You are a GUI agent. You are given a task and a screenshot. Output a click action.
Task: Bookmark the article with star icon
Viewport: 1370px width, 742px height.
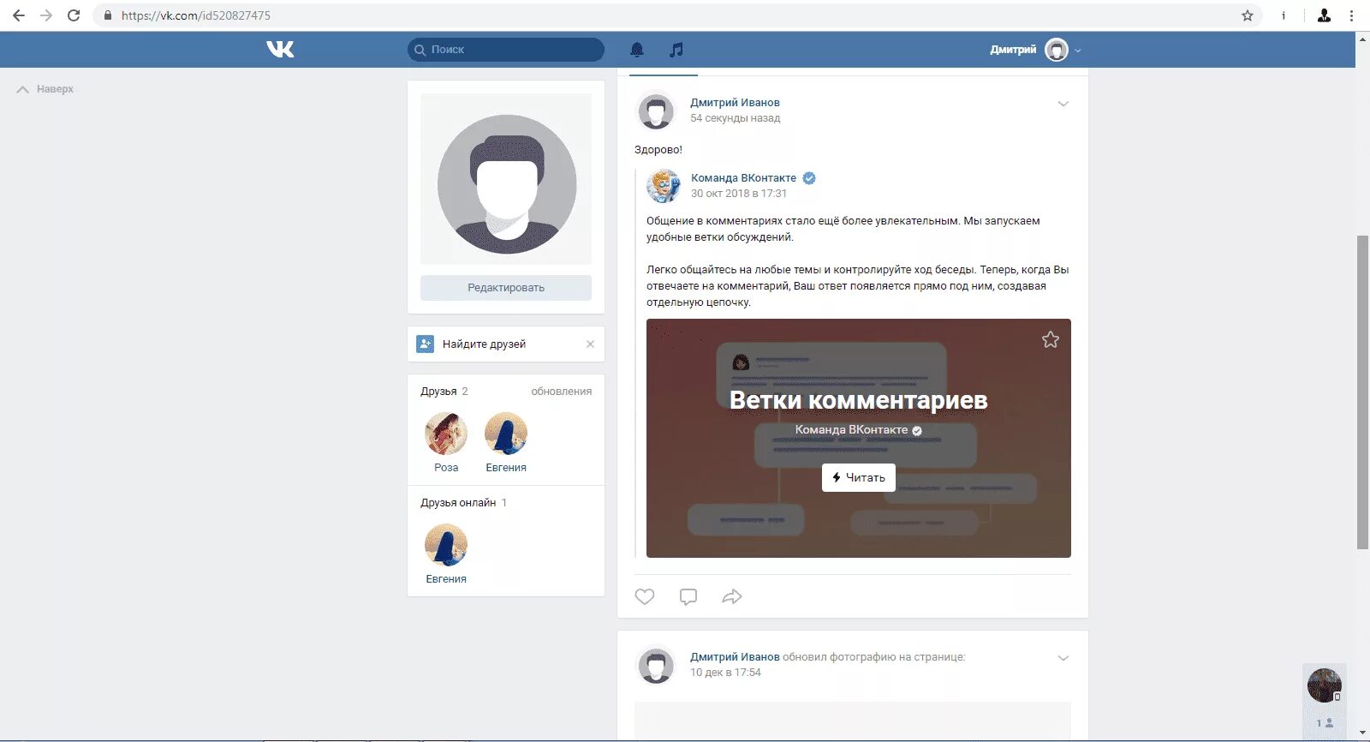point(1051,340)
